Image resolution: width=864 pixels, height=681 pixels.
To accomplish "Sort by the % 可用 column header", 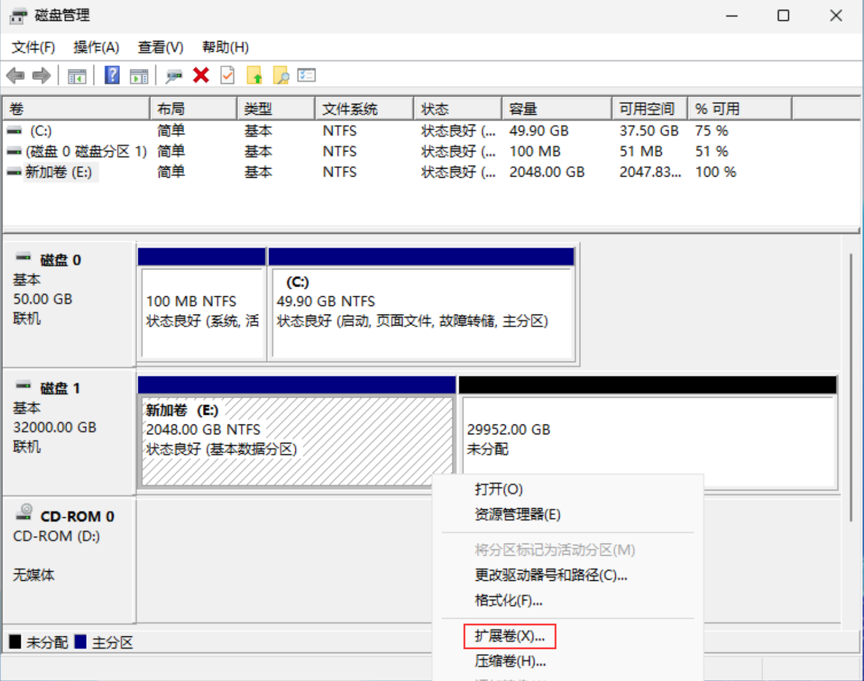I will click(740, 109).
